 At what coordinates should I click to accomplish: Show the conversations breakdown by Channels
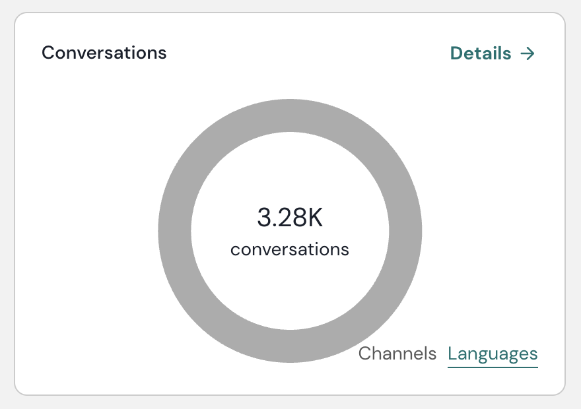pos(397,354)
